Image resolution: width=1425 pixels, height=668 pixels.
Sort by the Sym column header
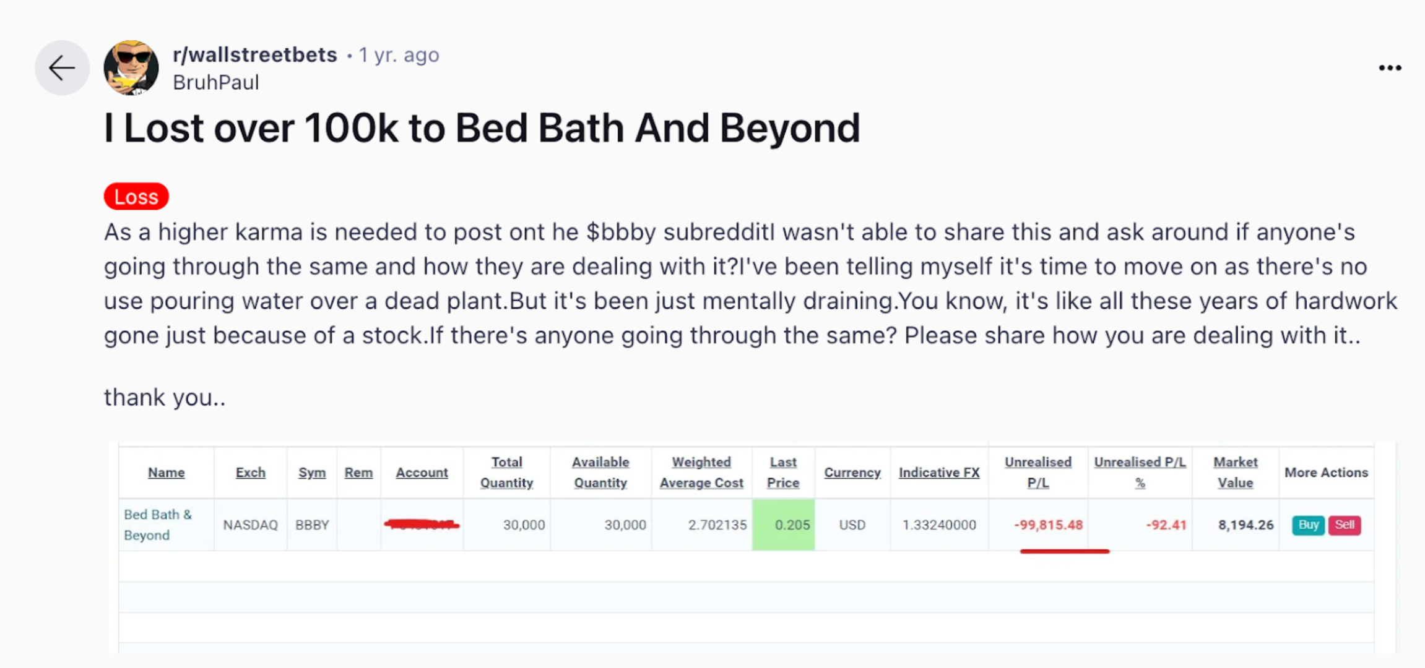click(311, 473)
